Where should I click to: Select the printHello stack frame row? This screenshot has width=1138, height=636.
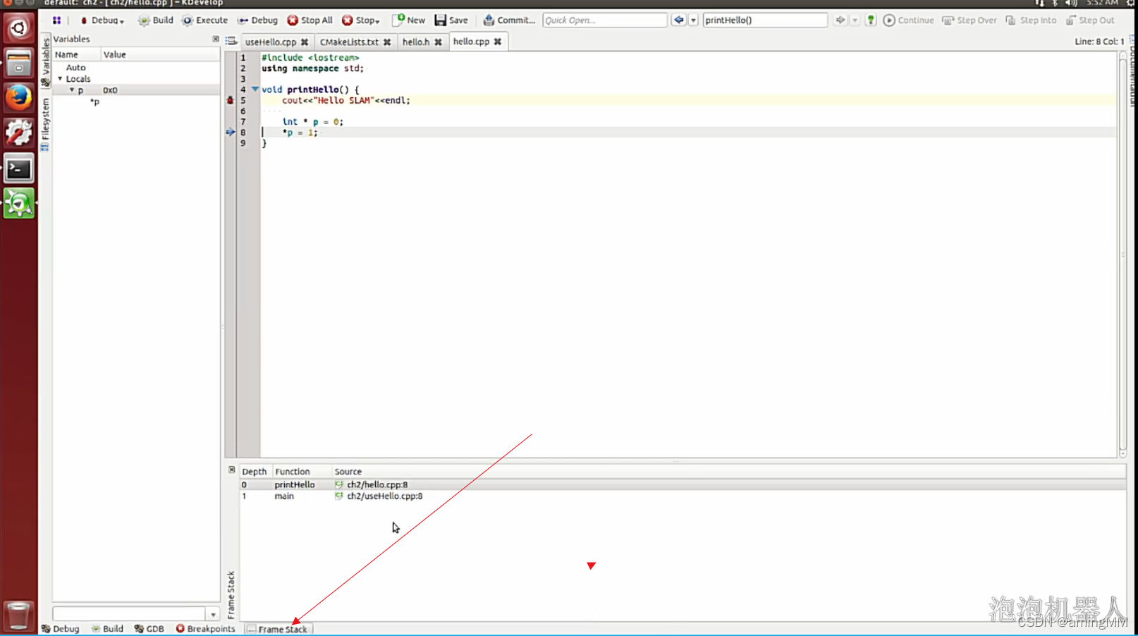point(683,484)
